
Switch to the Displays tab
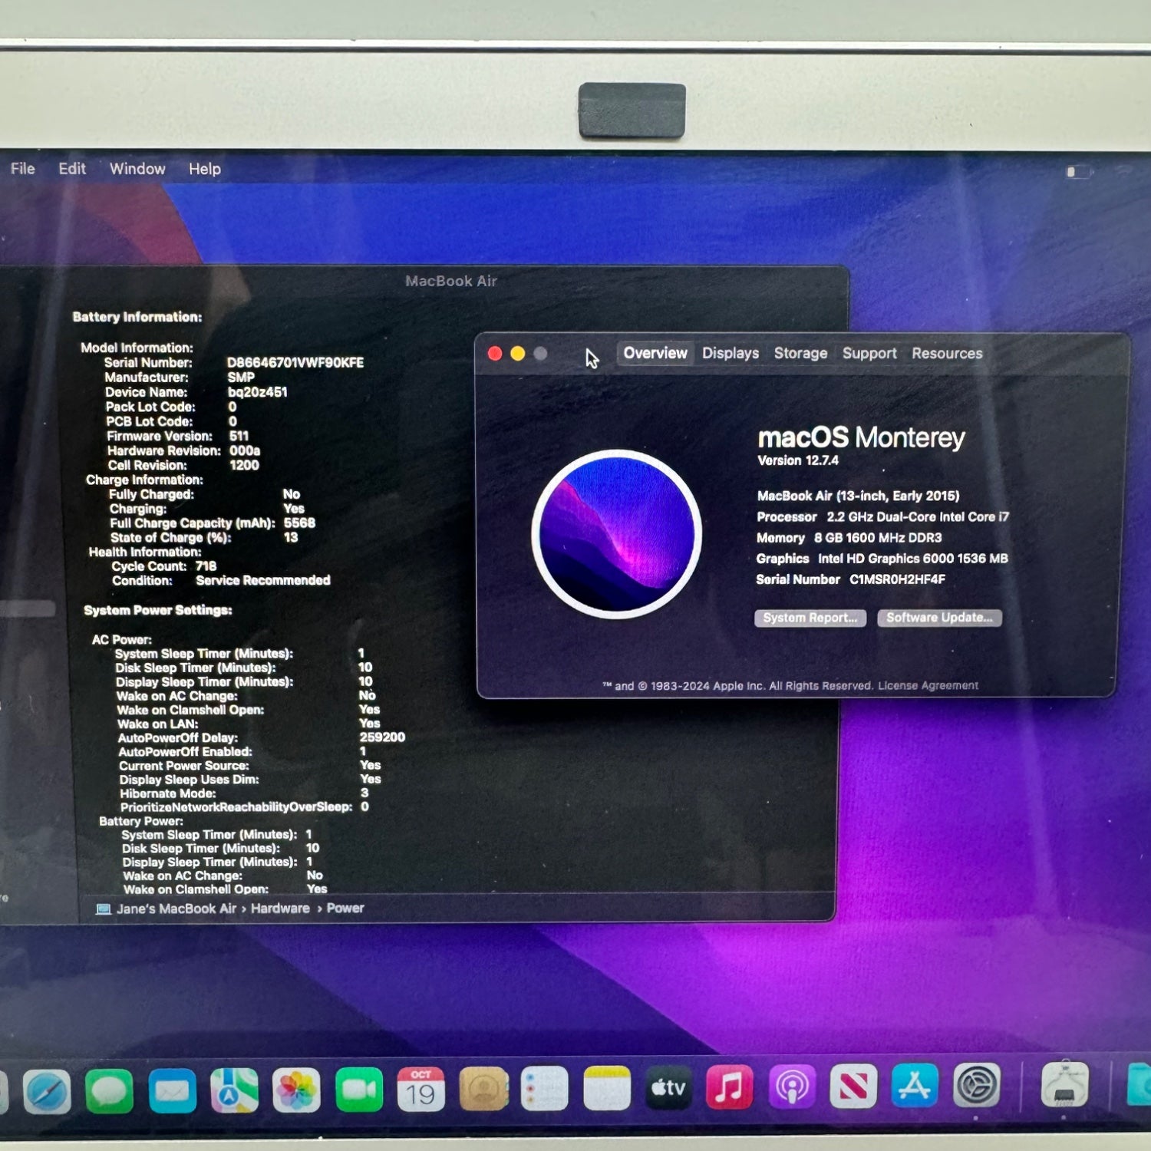(730, 354)
